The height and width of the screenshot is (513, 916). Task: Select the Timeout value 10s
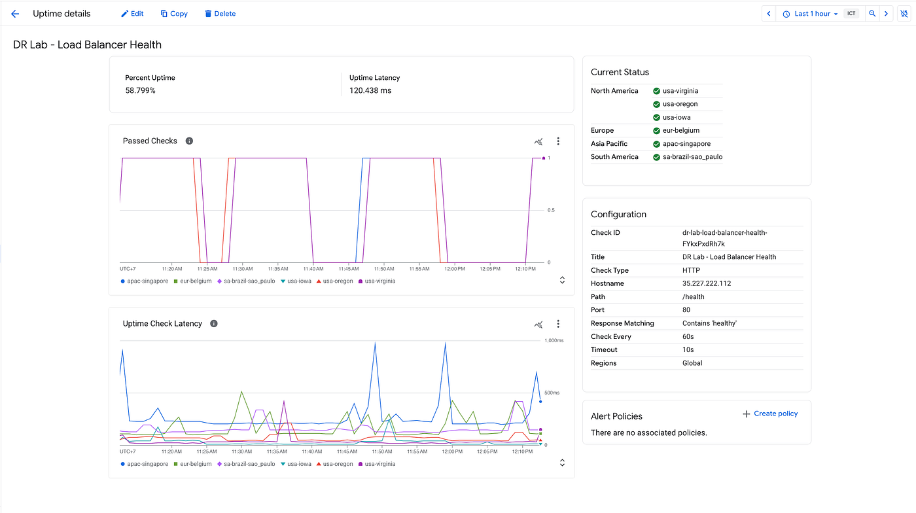pyautogui.click(x=688, y=349)
